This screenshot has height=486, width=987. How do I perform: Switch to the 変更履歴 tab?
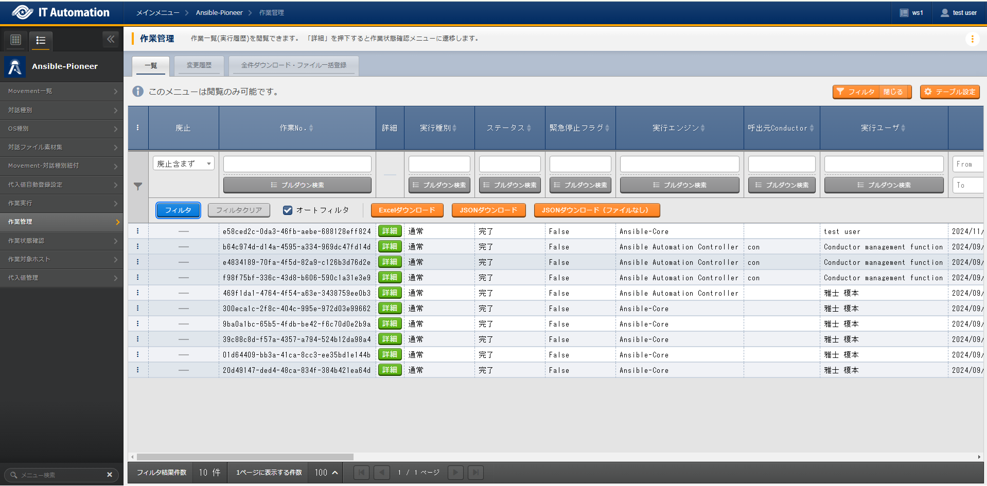pos(199,65)
